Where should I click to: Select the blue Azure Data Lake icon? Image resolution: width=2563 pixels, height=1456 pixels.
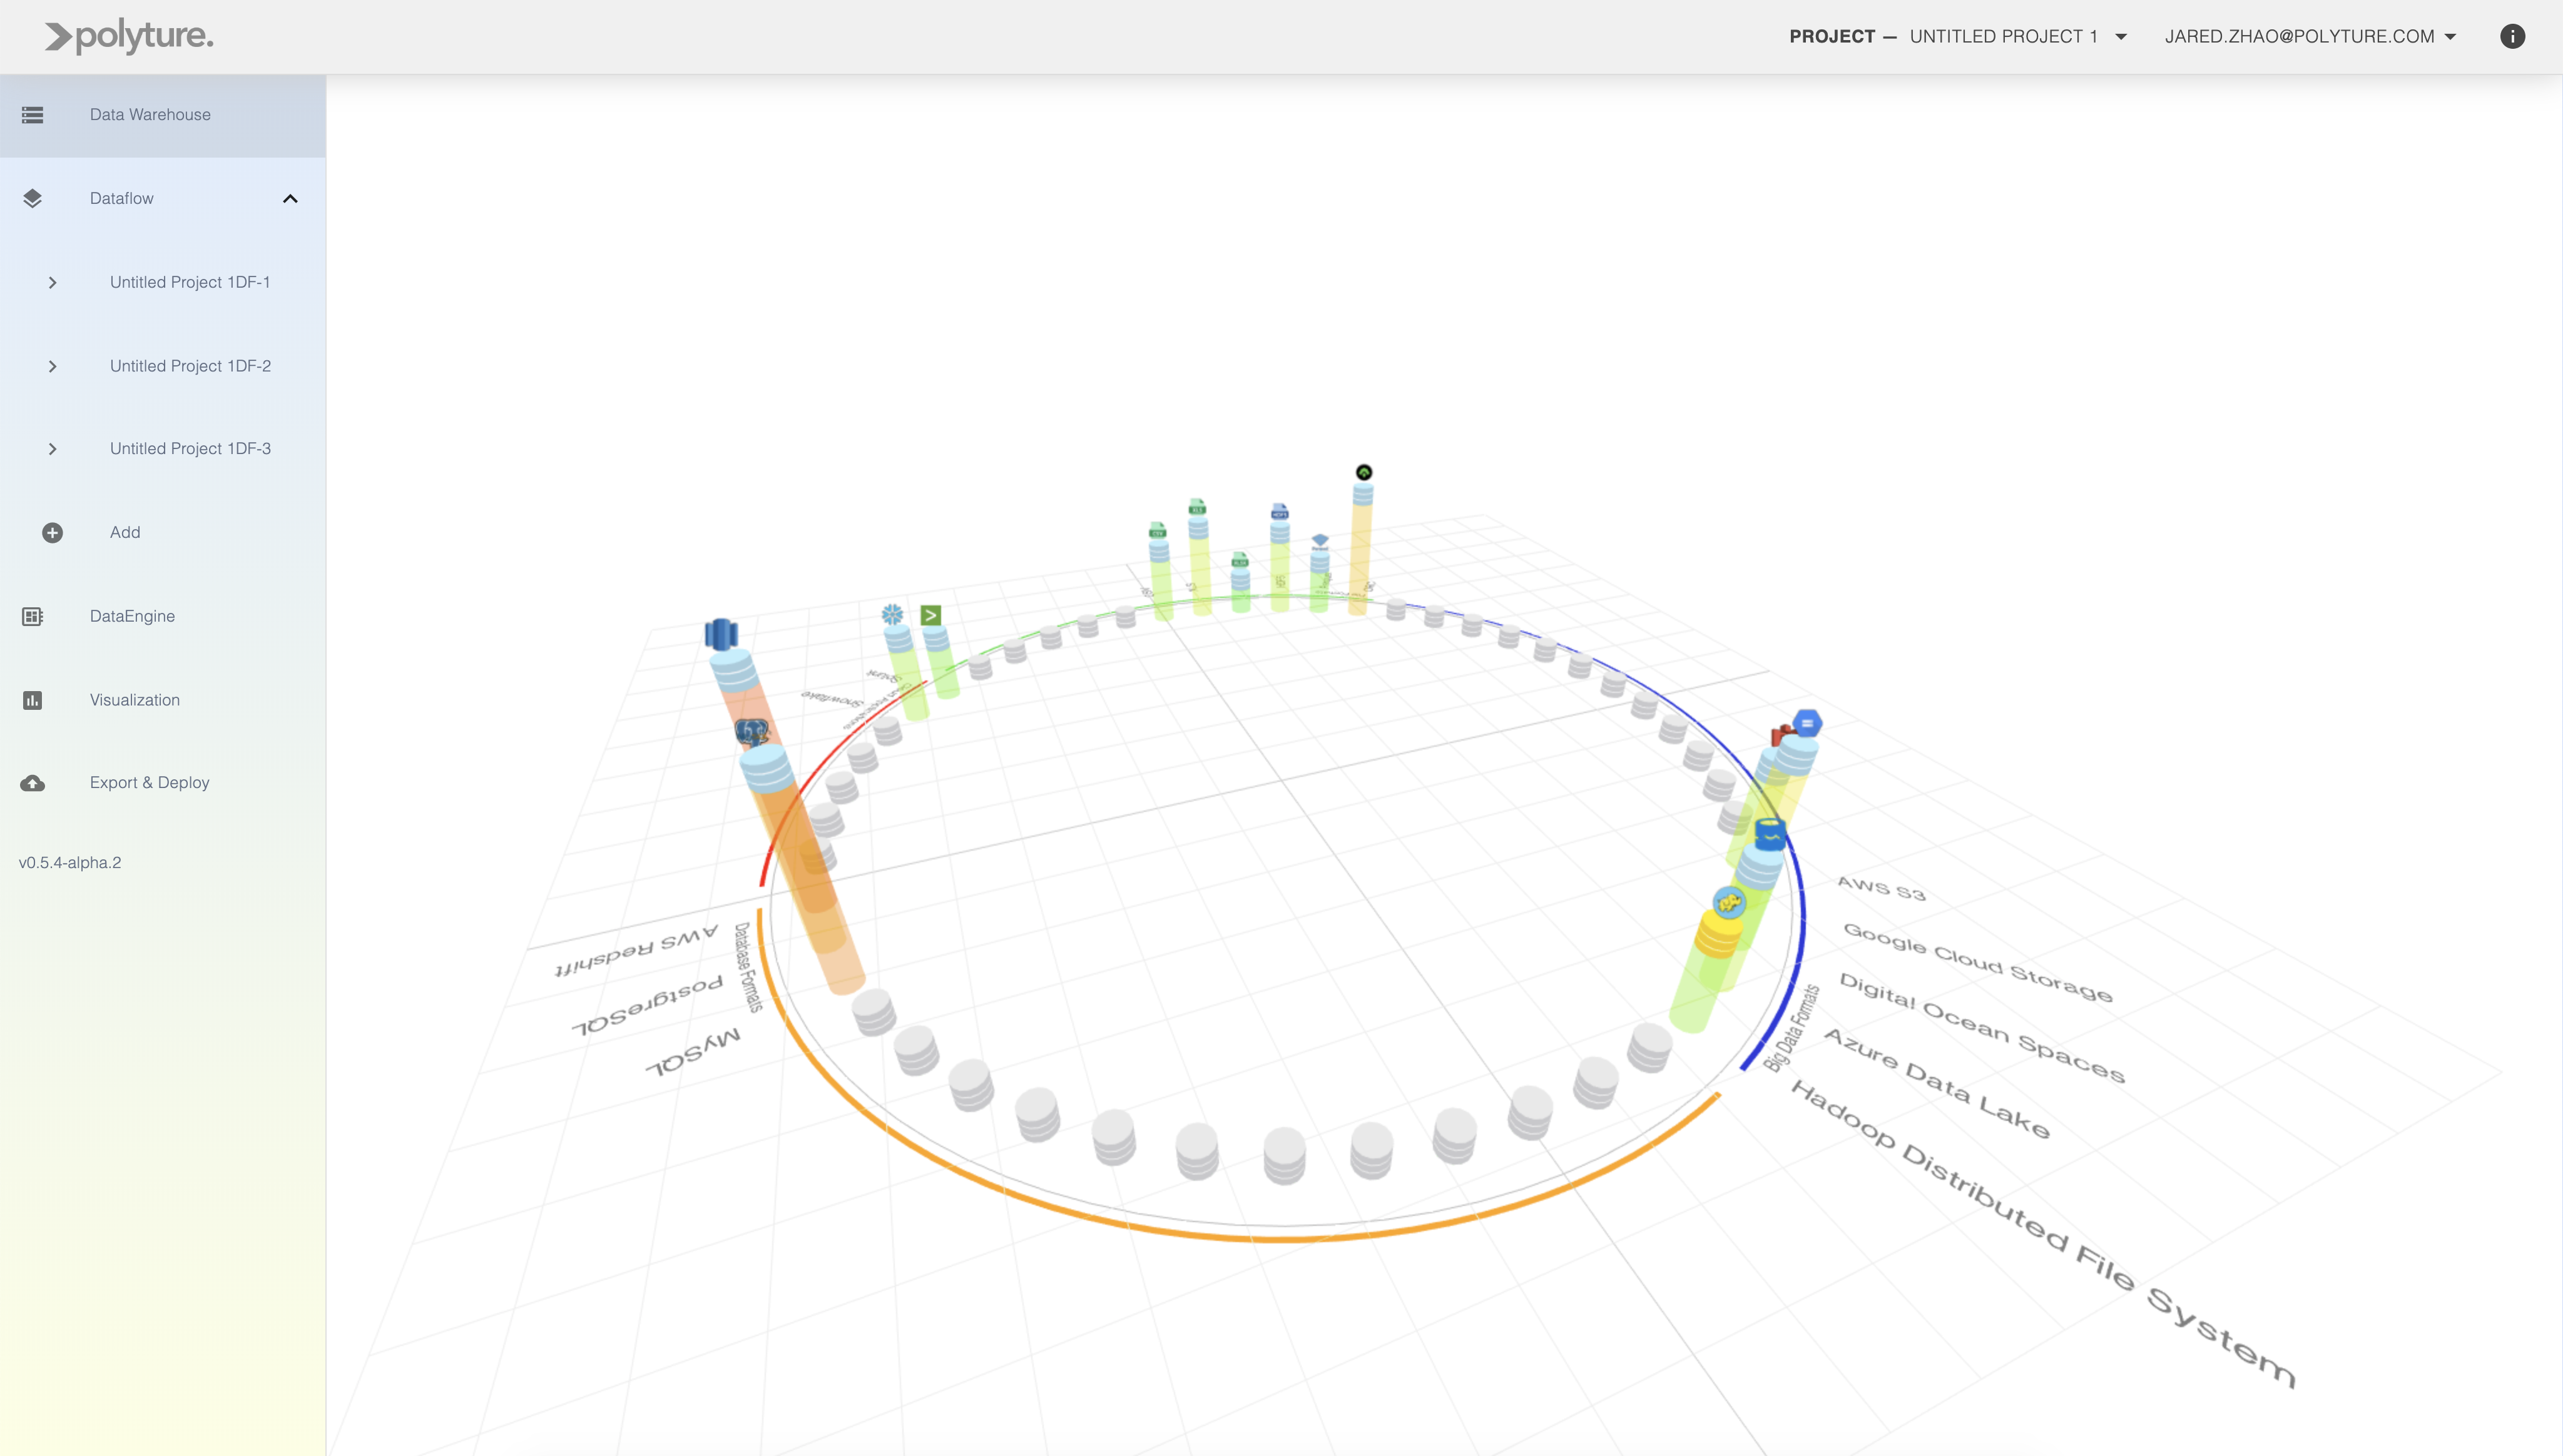1771,834
